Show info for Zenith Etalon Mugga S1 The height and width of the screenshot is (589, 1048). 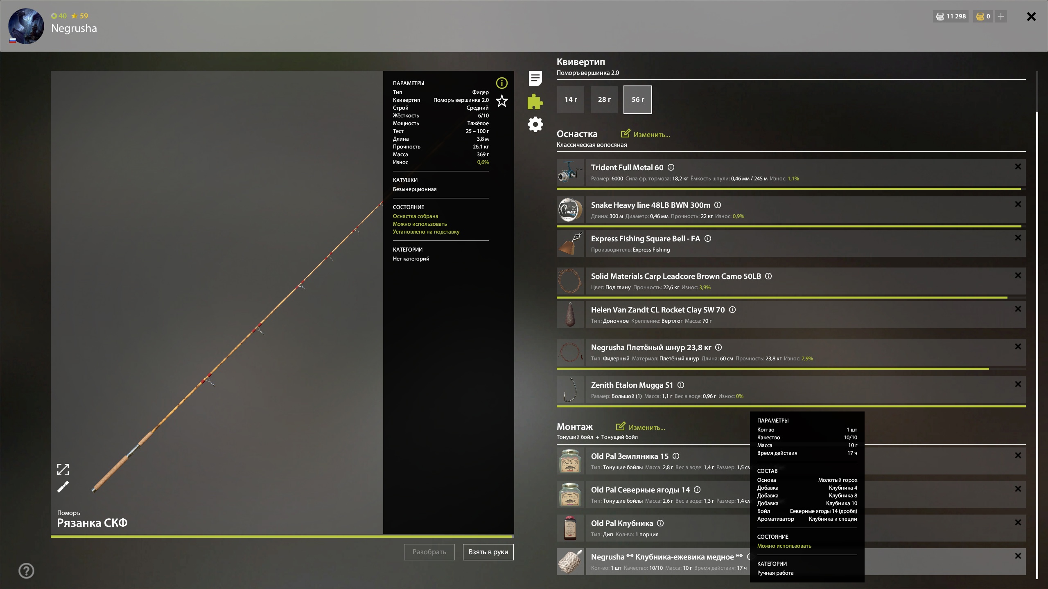coord(681,385)
